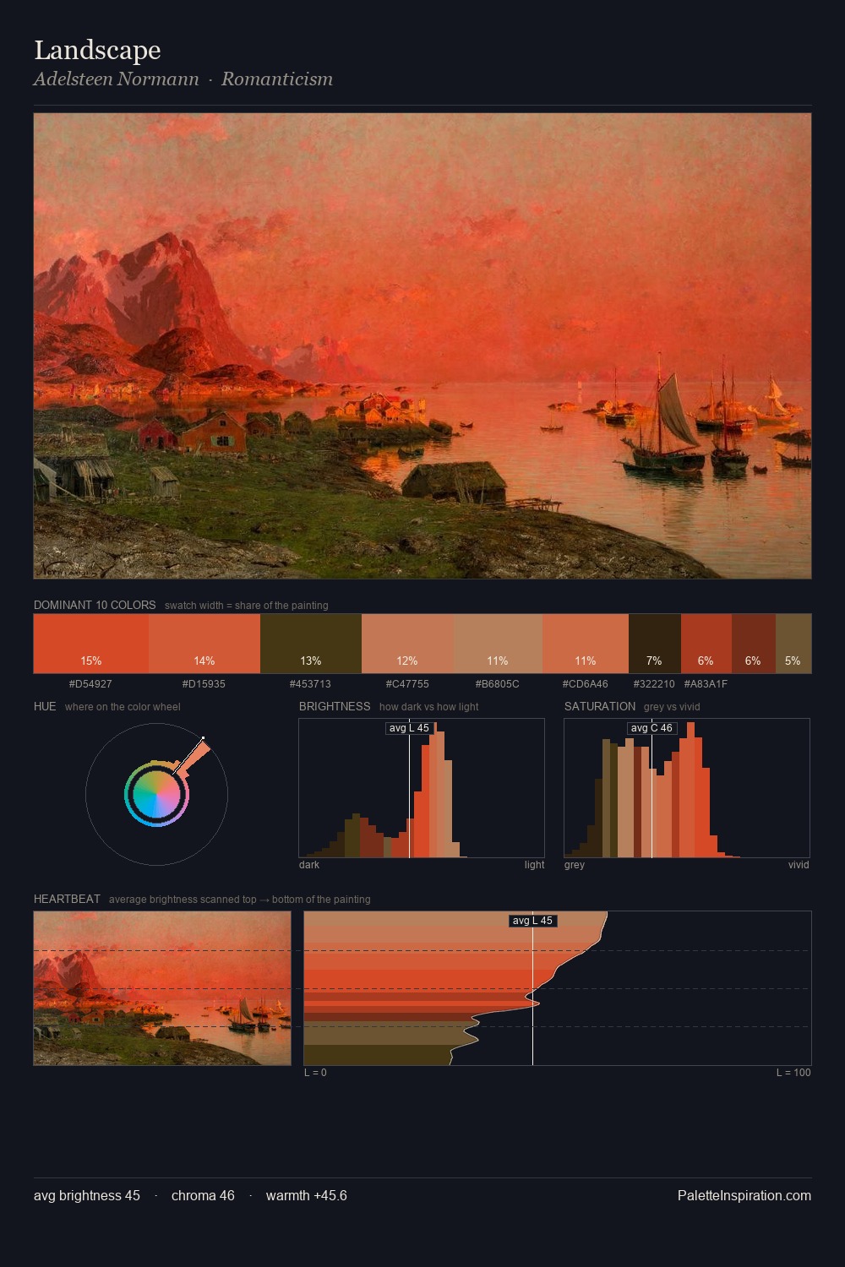Click the brightness histogram chart

click(x=422, y=788)
